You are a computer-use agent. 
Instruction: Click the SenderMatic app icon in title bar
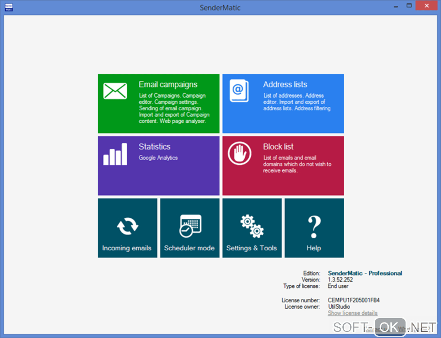point(9,7)
